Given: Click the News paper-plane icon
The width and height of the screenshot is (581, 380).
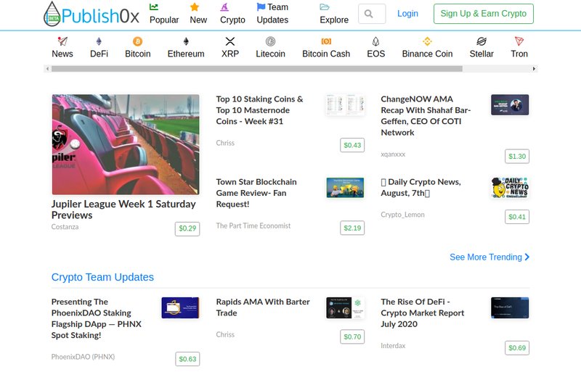Looking at the screenshot, I should [x=62, y=41].
